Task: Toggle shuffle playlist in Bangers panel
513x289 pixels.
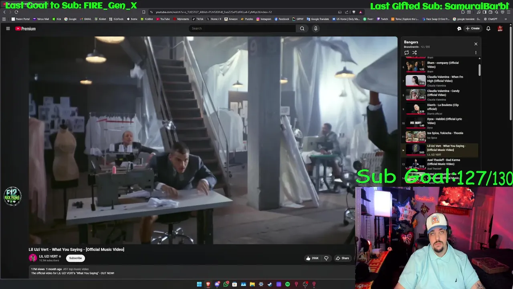Action: 414,53
